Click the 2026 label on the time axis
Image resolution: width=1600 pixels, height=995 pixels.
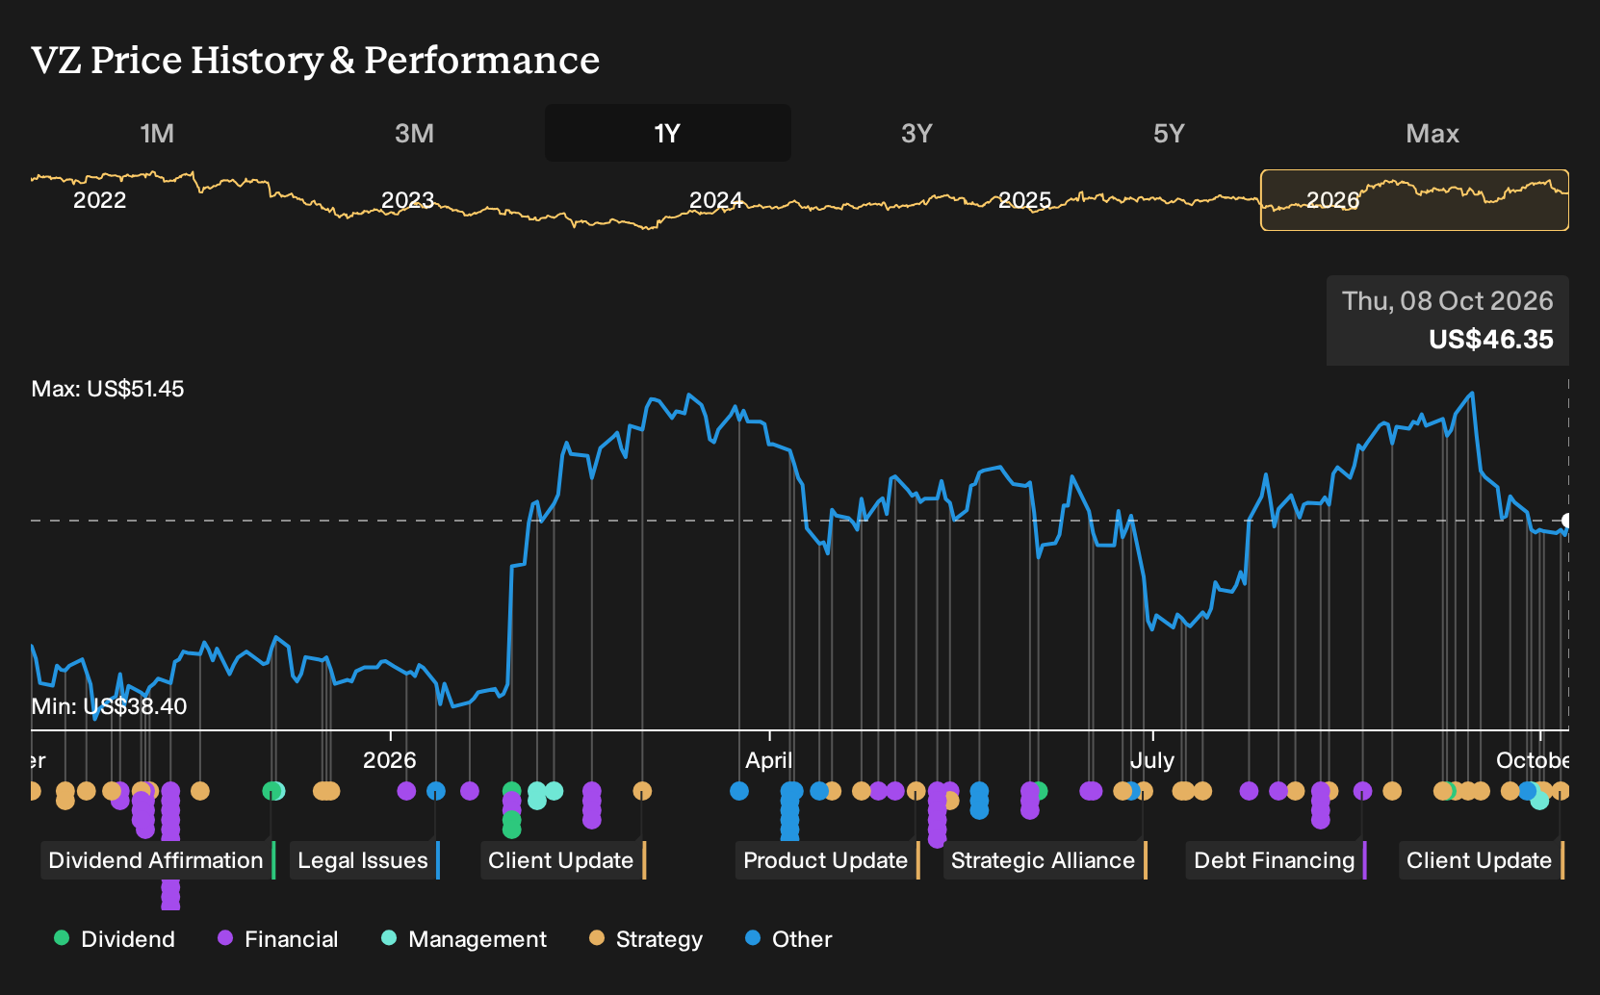390,760
